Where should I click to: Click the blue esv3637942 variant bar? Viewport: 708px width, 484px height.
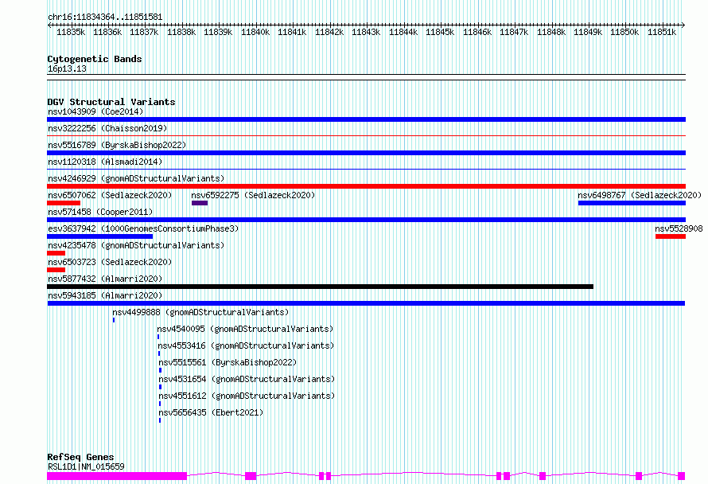[x=99, y=236]
